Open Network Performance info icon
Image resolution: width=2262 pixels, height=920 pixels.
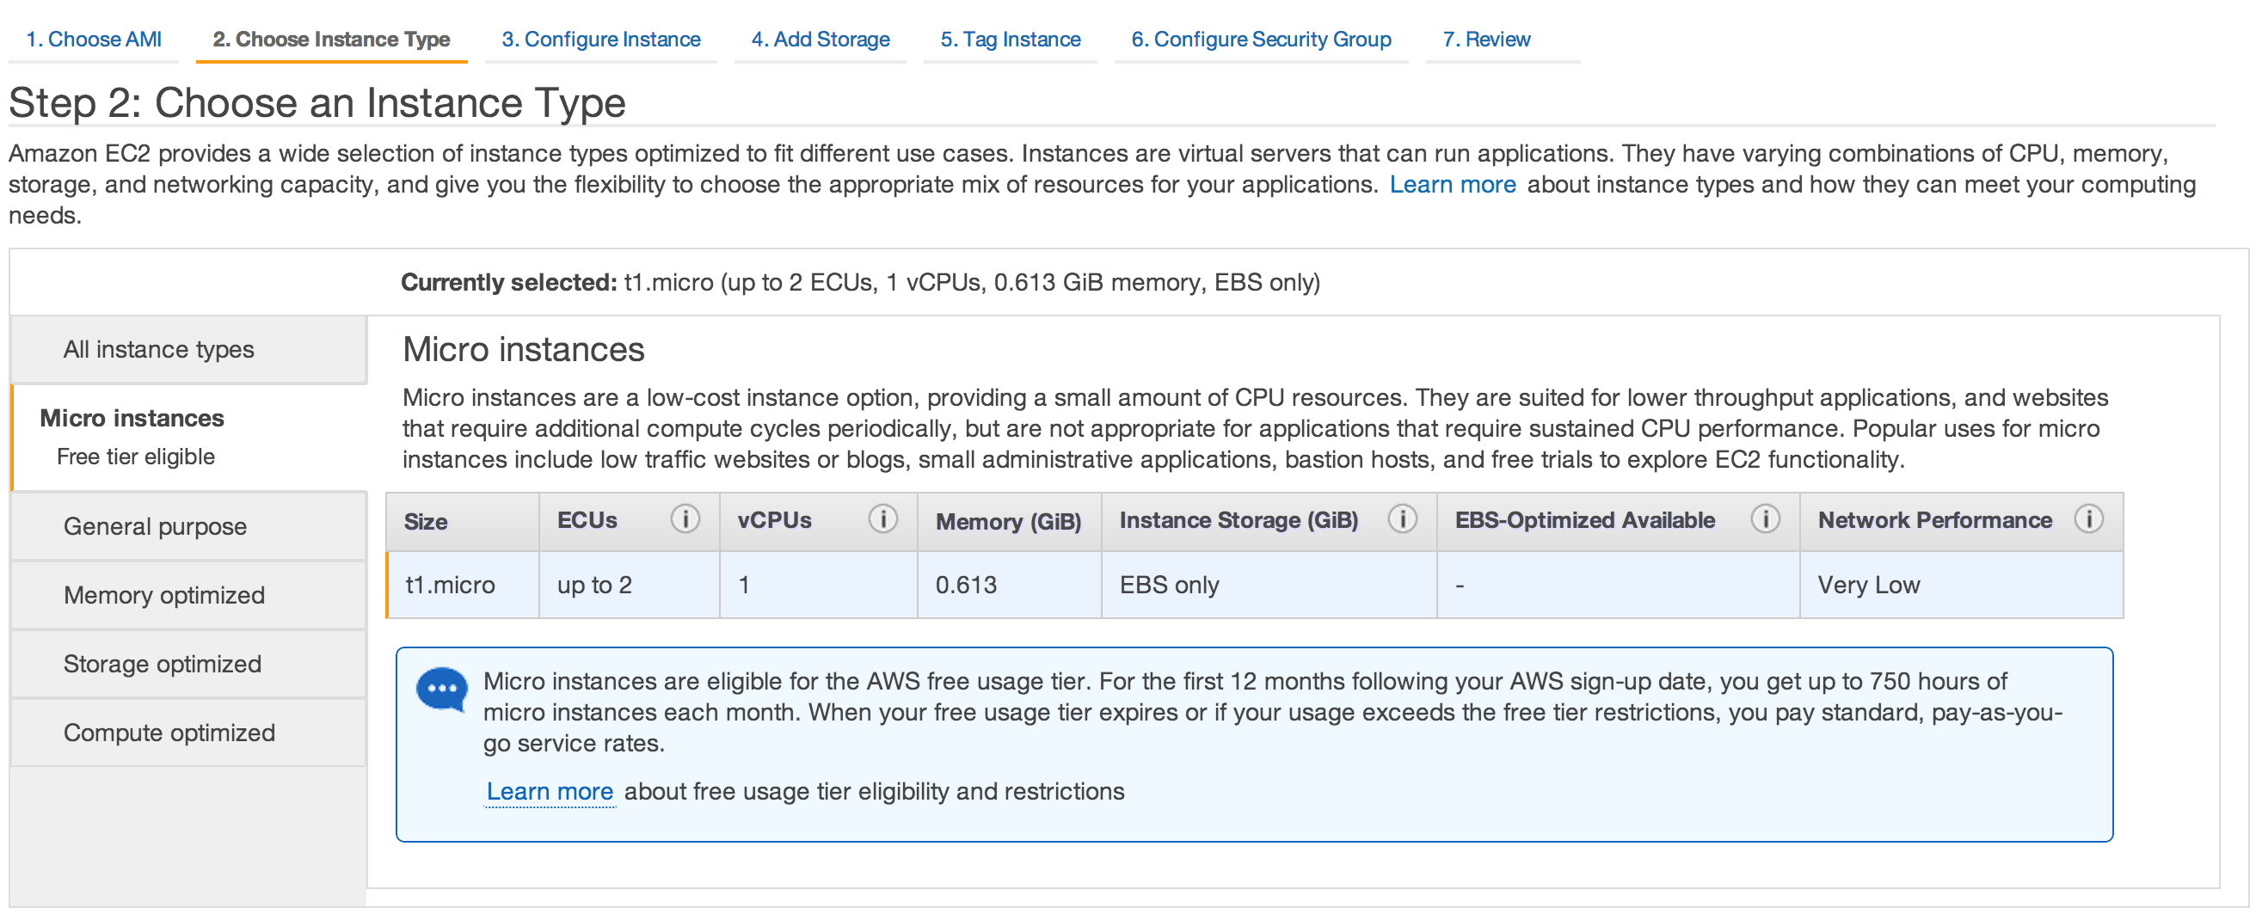point(2089,518)
